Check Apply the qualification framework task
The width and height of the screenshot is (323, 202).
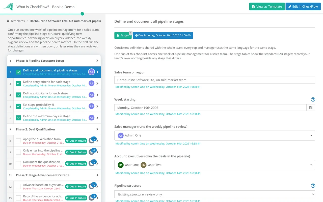18,141
